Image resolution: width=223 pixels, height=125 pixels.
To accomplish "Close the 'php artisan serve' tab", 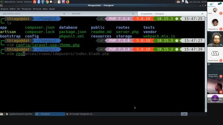I will pyautogui.click(x=64, y=14).
